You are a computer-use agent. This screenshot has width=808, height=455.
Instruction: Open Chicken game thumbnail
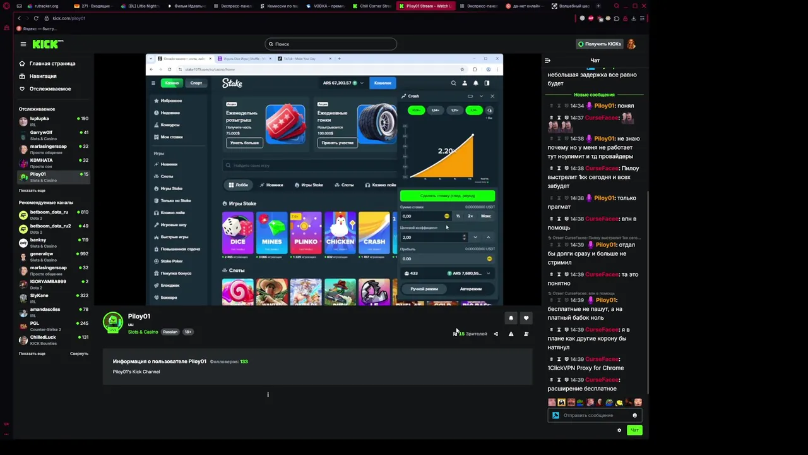tap(340, 233)
